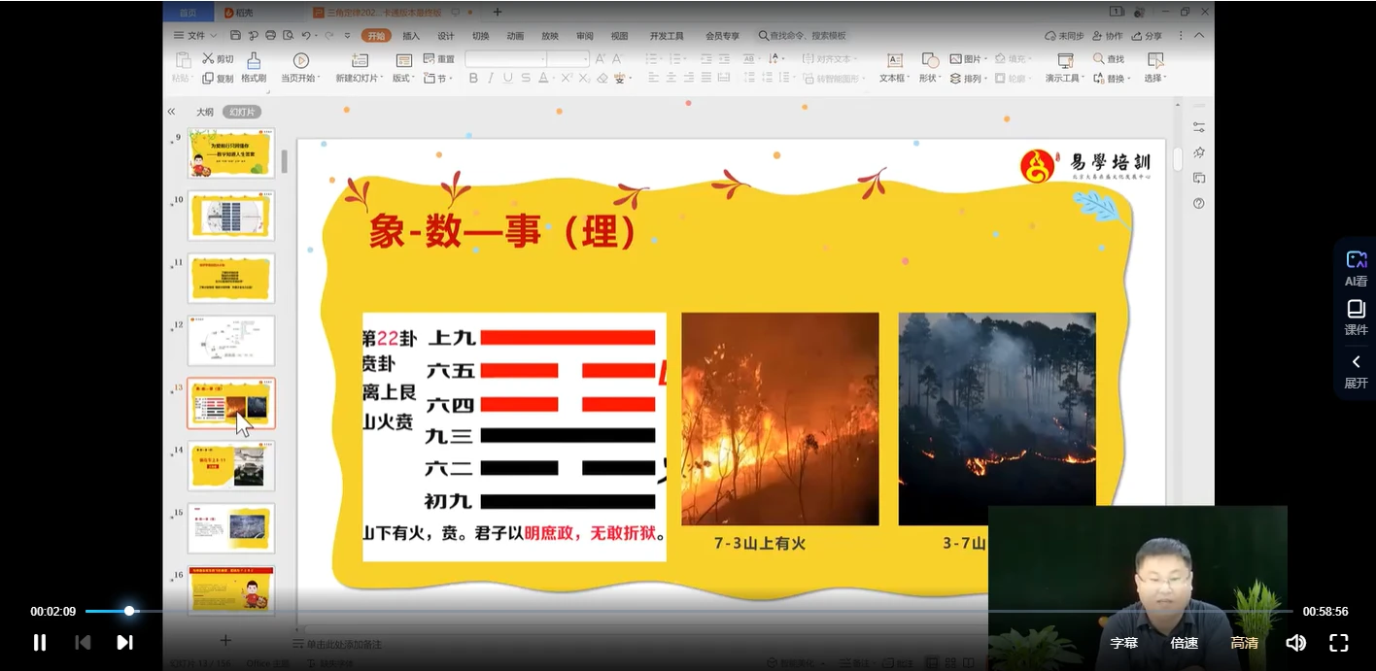Open the 开发工具 ribbon tab
Viewport: 1376px width, 671px height.
(x=667, y=36)
